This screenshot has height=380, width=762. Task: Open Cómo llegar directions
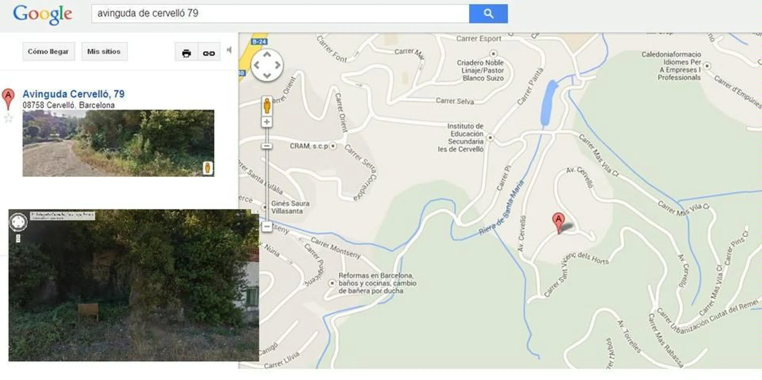coord(48,51)
